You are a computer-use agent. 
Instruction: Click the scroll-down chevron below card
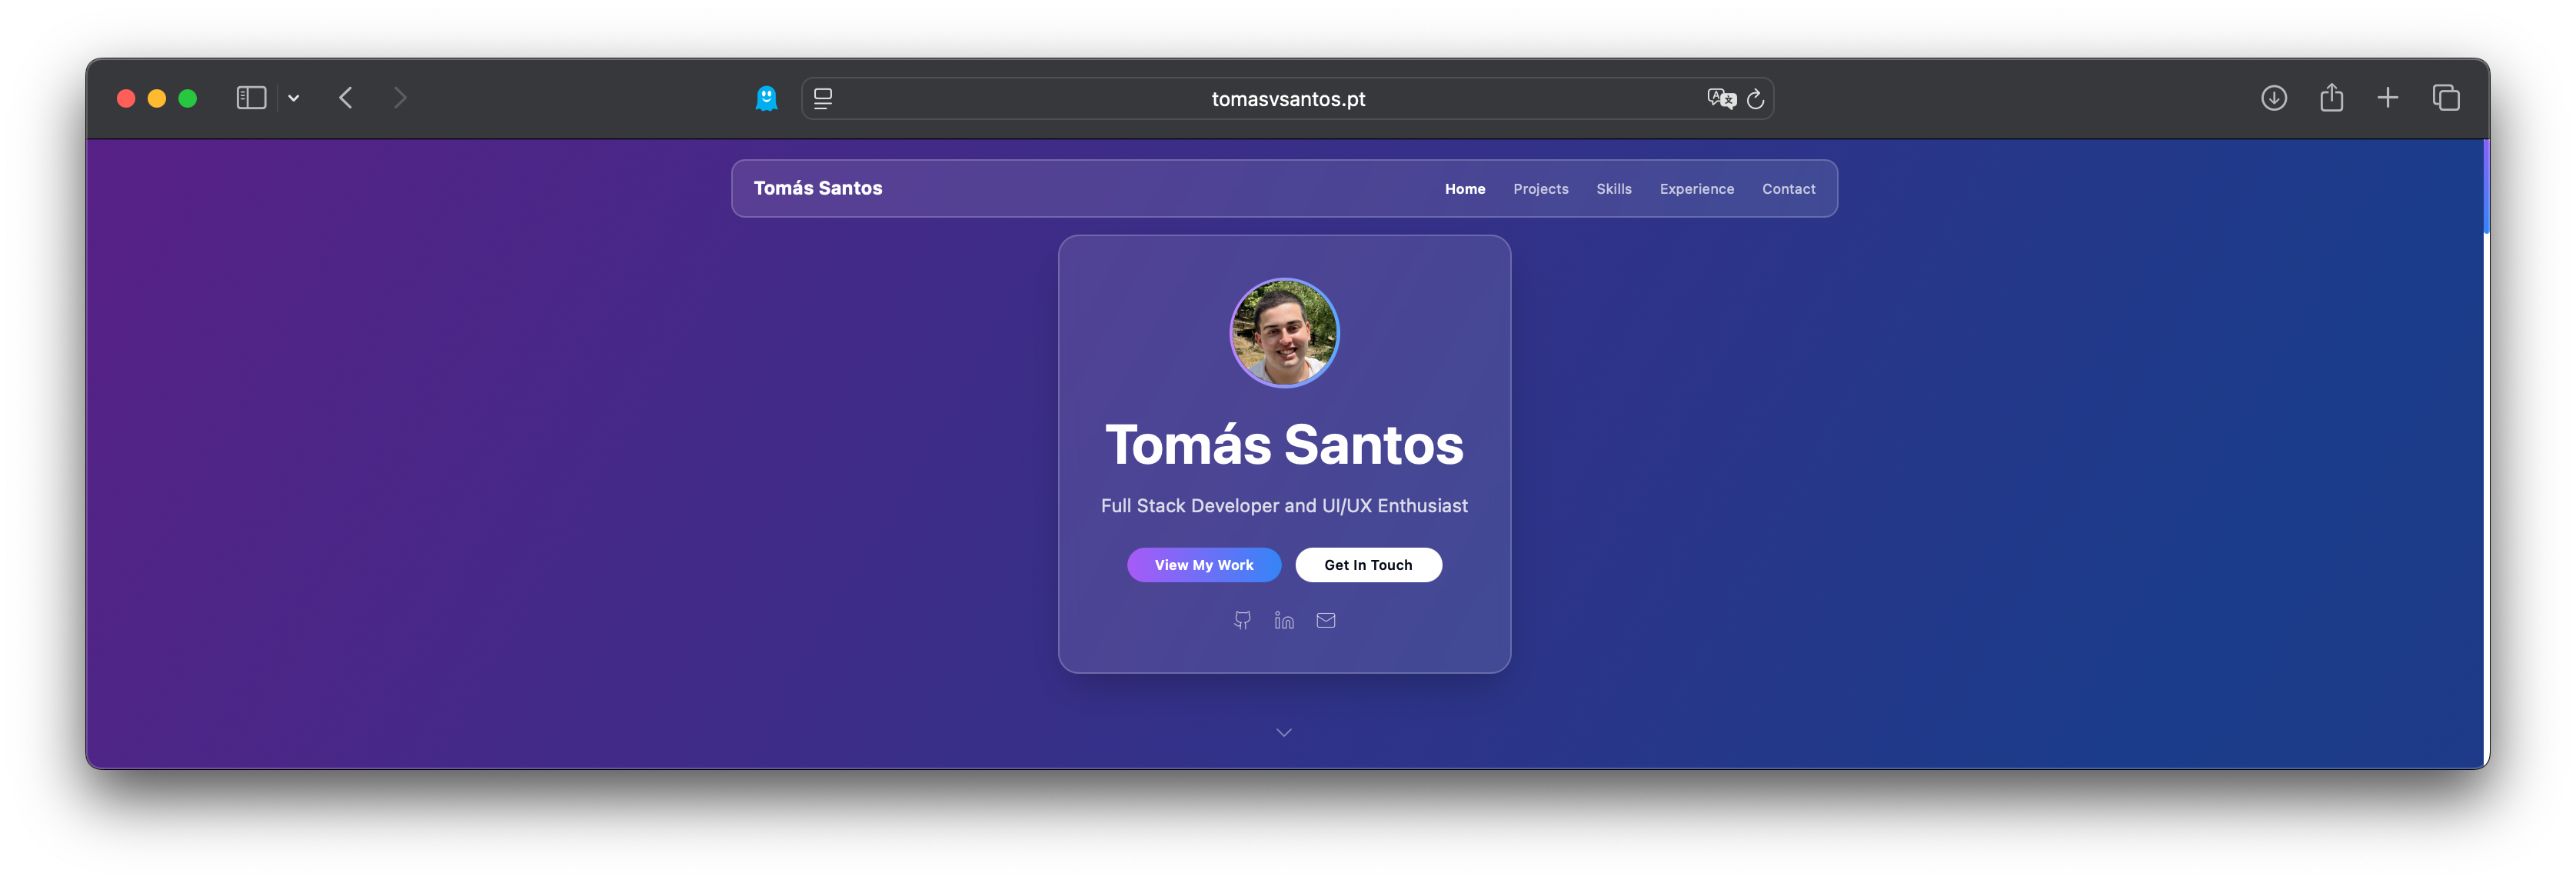tap(1284, 733)
